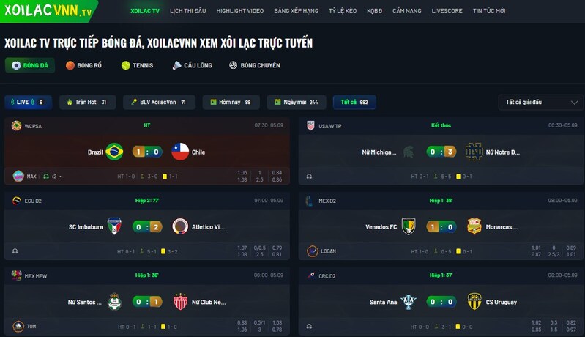Click the CS Uruguay club badge
585x337 pixels.
click(x=474, y=302)
